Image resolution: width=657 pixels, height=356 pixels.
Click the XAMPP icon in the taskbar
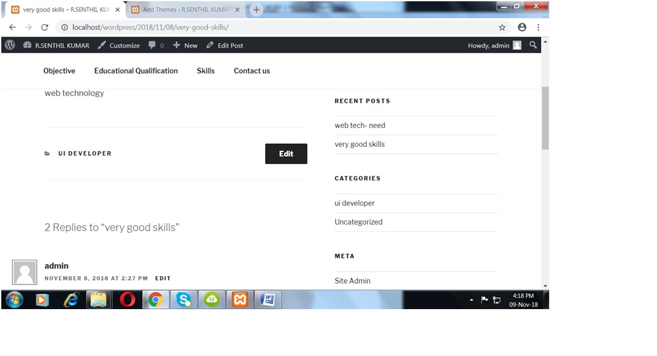click(x=240, y=300)
